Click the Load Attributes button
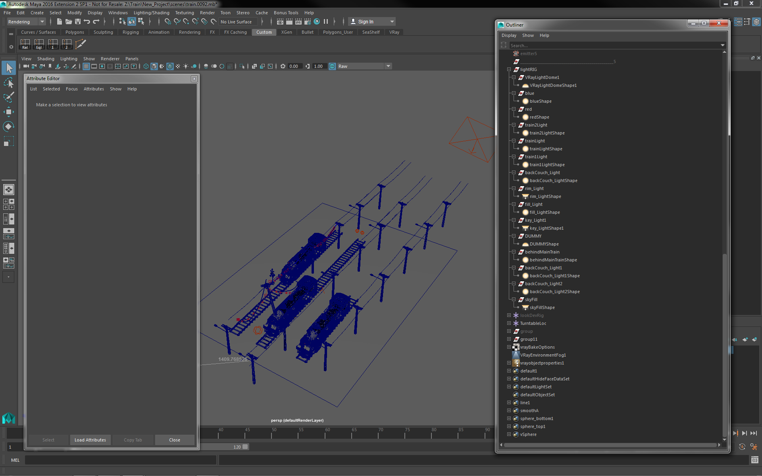Image resolution: width=762 pixels, height=476 pixels. 90,440
